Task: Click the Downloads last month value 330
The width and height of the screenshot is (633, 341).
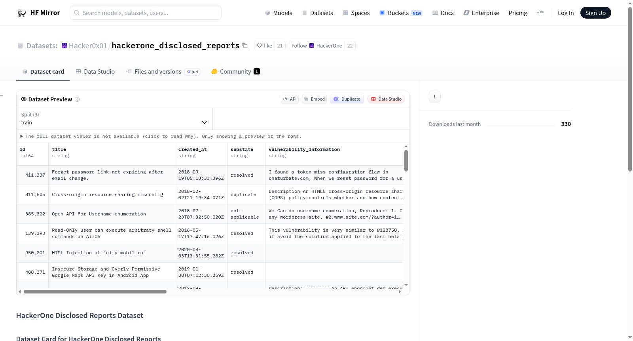Action: click(566, 124)
